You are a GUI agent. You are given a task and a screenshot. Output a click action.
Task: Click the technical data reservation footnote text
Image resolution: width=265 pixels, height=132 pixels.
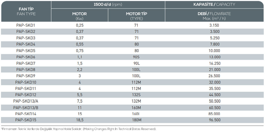pyautogui.click(x=79, y=129)
